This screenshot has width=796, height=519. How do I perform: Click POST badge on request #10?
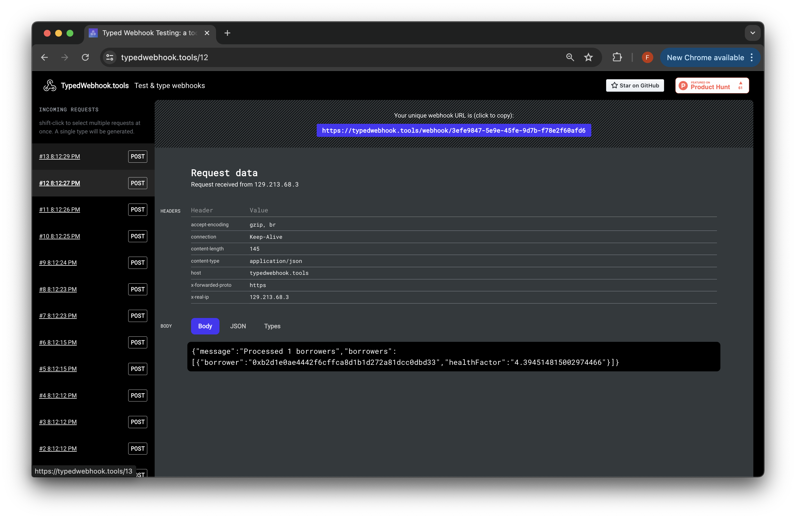[x=138, y=236]
